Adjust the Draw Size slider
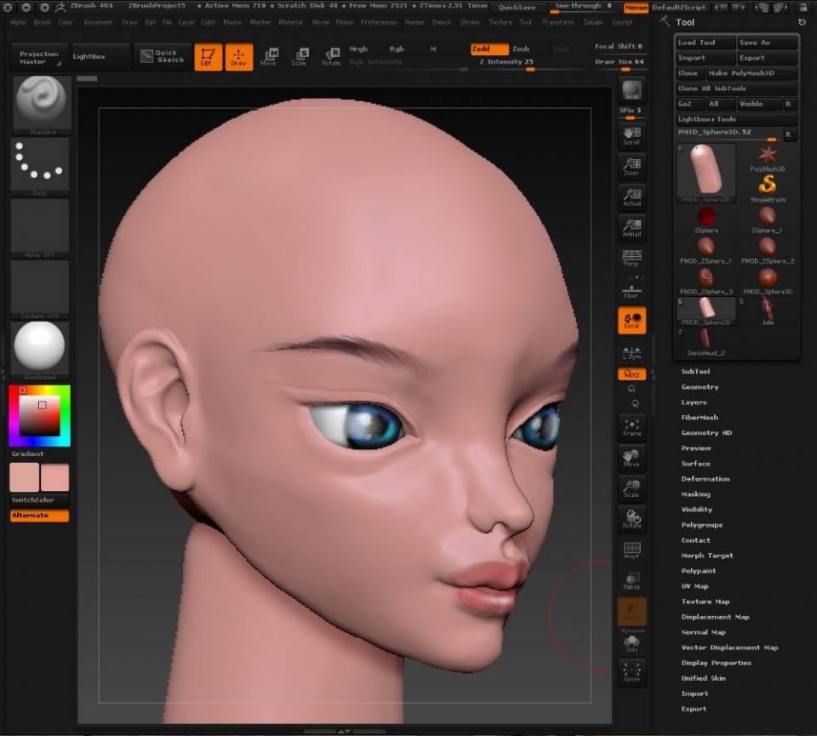This screenshot has width=817, height=736. point(619,64)
